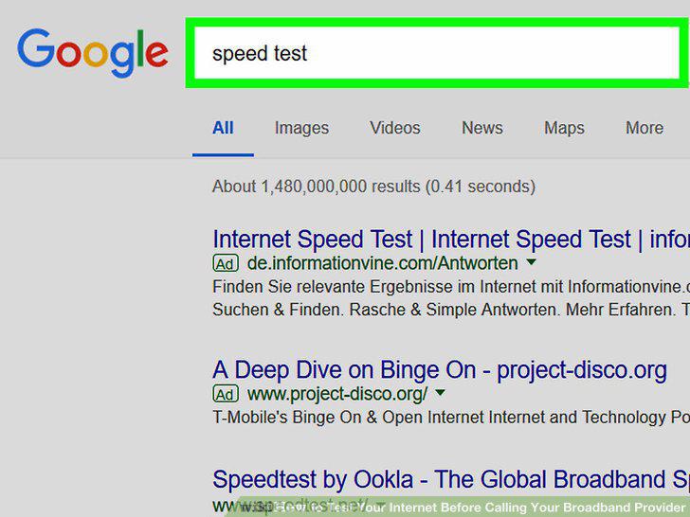Switch to the Videos tab
Image resolution: width=690 pixels, height=517 pixels.
tap(394, 128)
